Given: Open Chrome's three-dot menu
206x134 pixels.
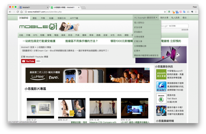Looking at the screenshot, I should pyautogui.click(x=196, y=12).
